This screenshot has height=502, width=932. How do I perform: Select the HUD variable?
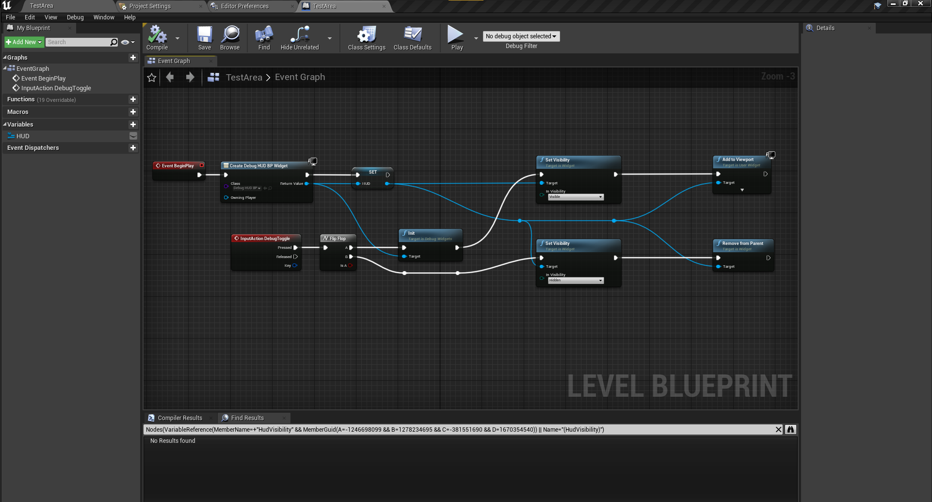click(x=23, y=136)
